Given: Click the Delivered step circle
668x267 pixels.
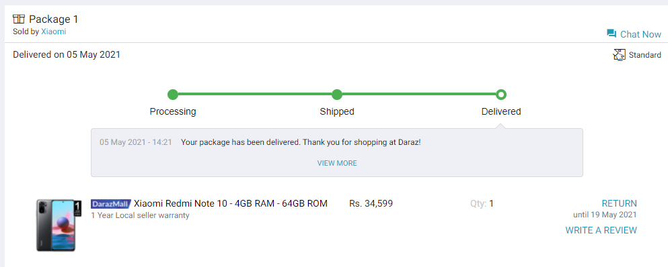Looking at the screenshot, I should [501, 95].
